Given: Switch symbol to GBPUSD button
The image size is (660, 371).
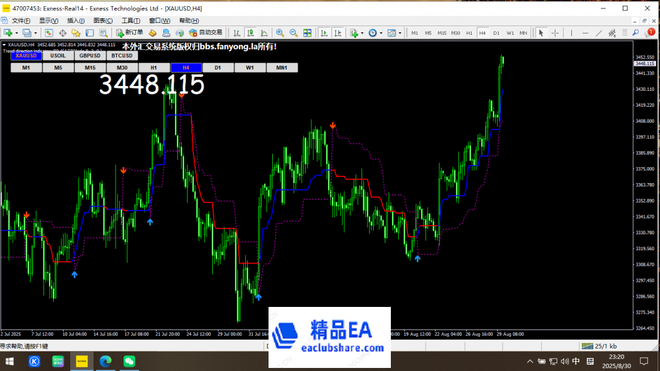Looking at the screenshot, I should 89,55.
